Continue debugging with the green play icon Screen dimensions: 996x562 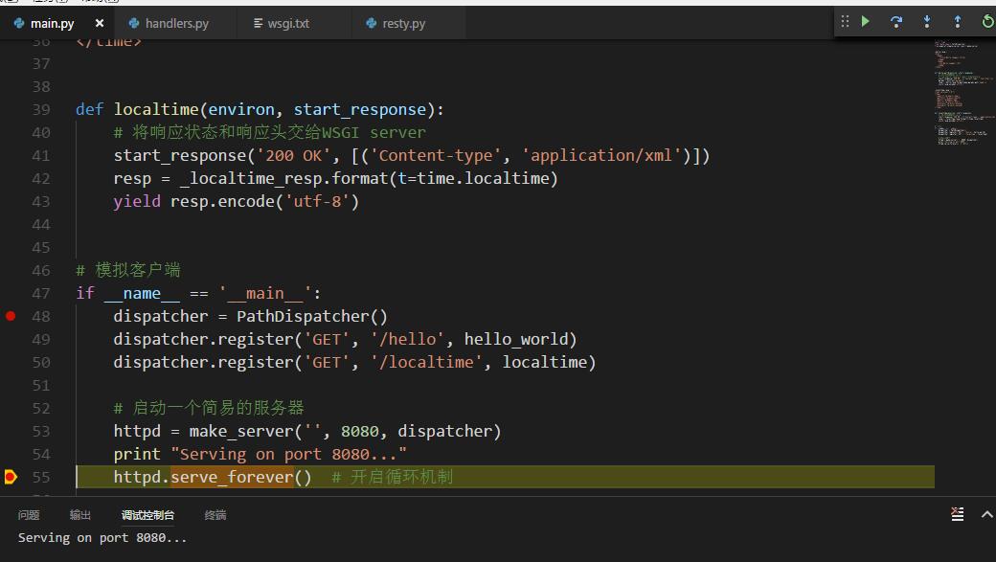point(865,21)
